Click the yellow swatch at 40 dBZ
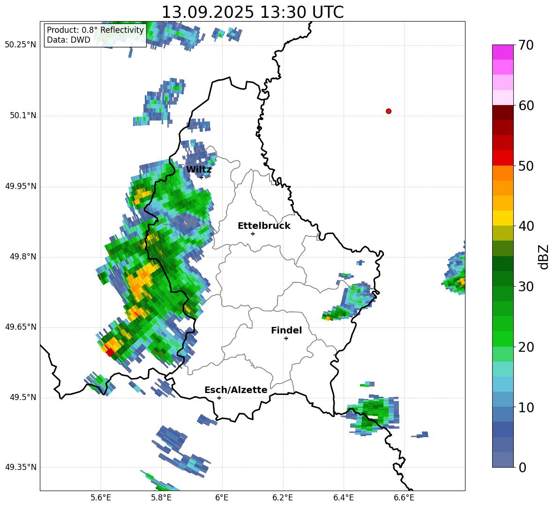The width and height of the screenshot is (555, 507). click(x=502, y=219)
